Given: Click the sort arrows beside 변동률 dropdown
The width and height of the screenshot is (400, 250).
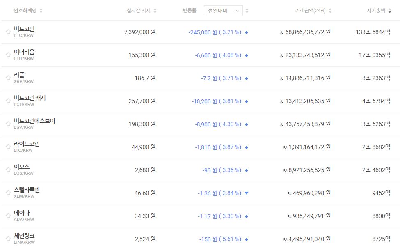Looking at the screenshot, I should (247, 11).
